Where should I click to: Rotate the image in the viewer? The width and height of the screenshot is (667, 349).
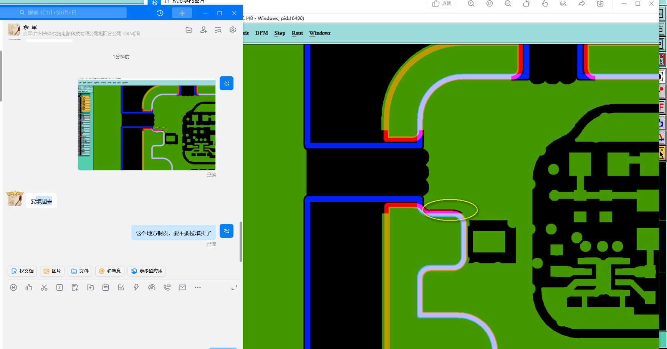coord(526,4)
